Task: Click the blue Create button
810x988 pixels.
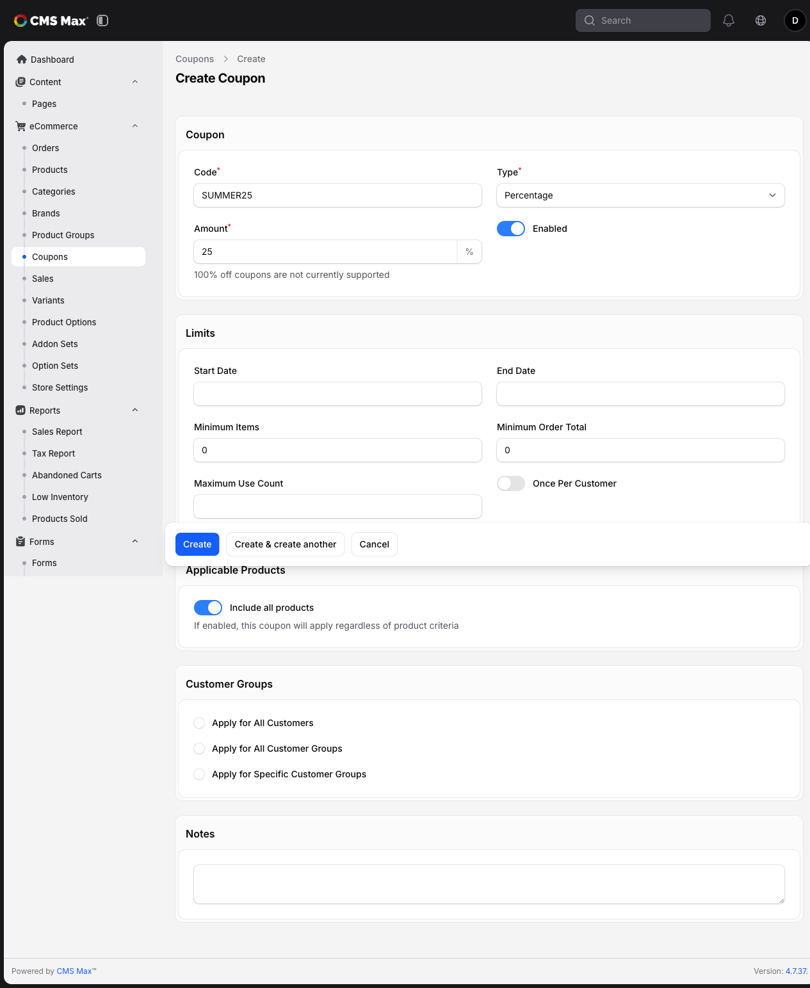Action: (197, 544)
